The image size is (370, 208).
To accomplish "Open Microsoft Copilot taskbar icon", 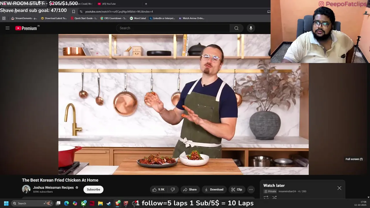I will tap(75, 203).
